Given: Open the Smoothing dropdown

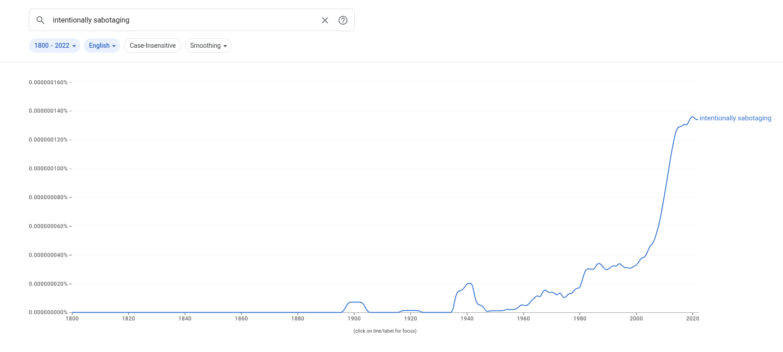Looking at the screenshot, I should point(208,46).
